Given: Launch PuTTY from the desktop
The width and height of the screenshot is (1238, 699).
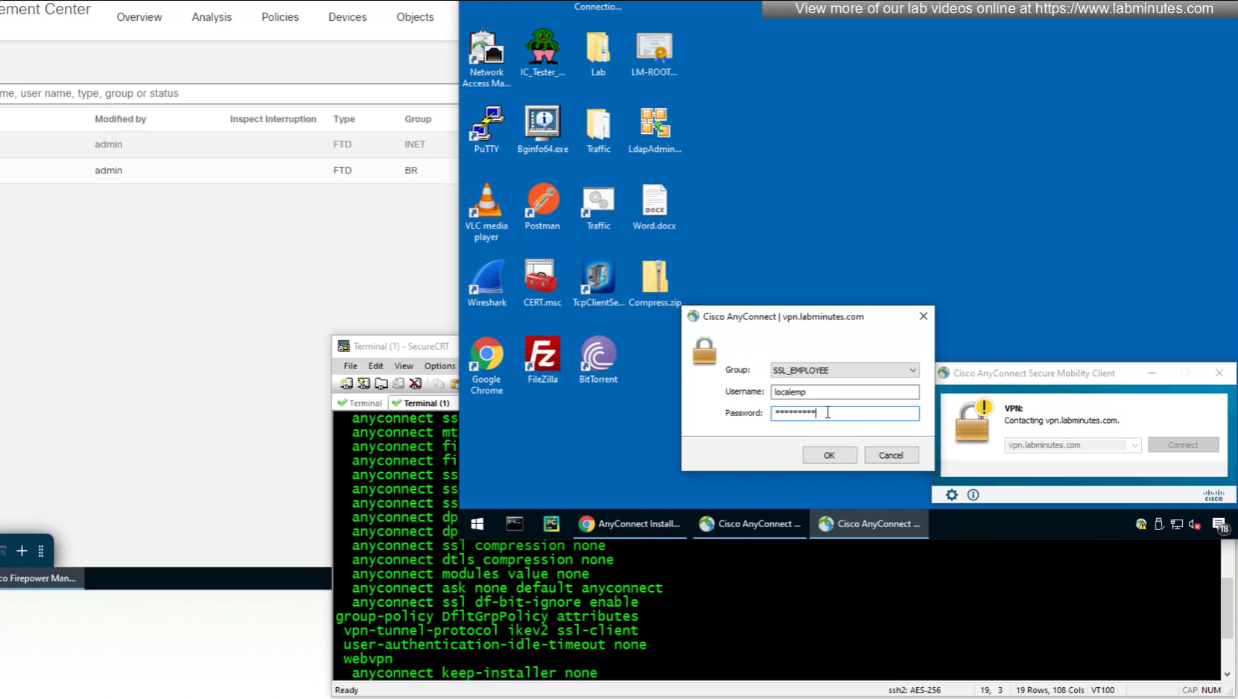Looking at the screenshot, I should pos(486,128).
